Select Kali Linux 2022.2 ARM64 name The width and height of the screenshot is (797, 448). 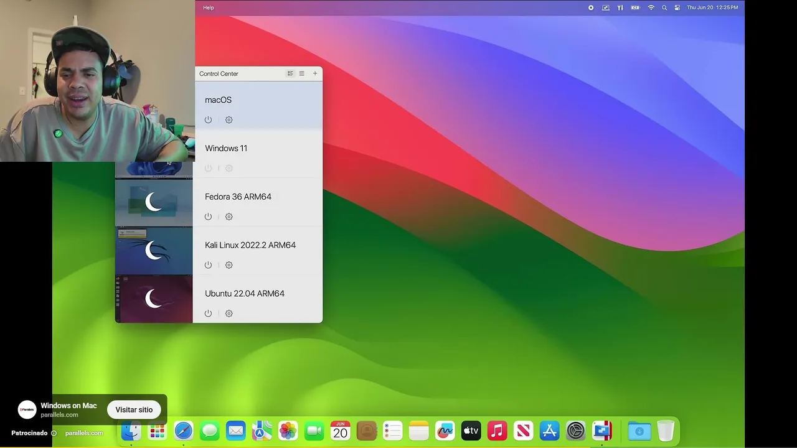click(250, 245)
